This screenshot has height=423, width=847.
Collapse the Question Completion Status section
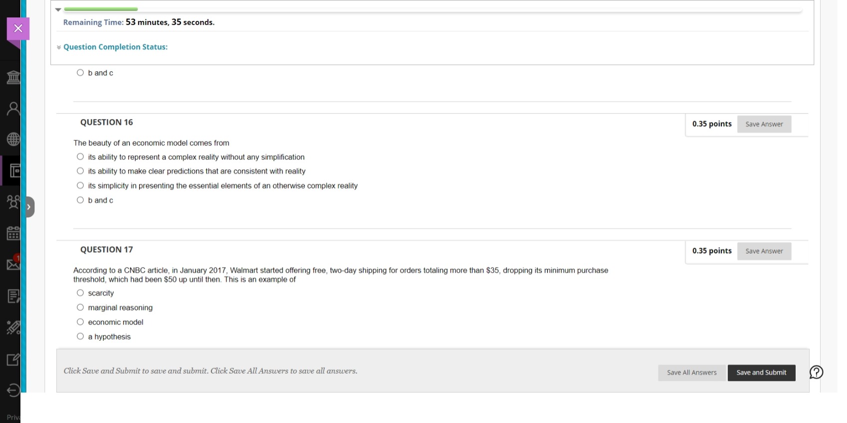tap(59, 47)
